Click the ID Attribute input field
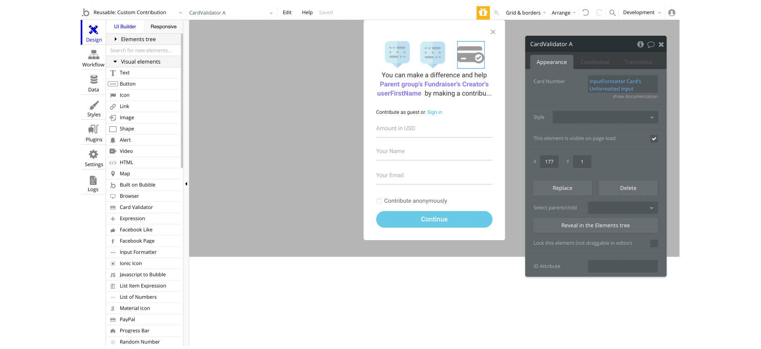Viewport: 761px width, 349px height. coord(623,266)
